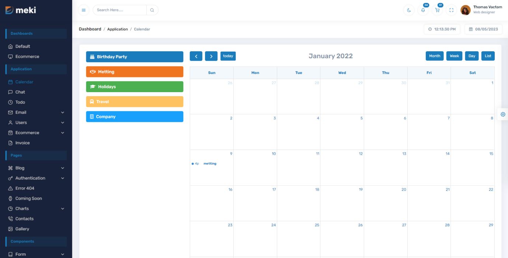Select January 15 date cell

(473, 168)
